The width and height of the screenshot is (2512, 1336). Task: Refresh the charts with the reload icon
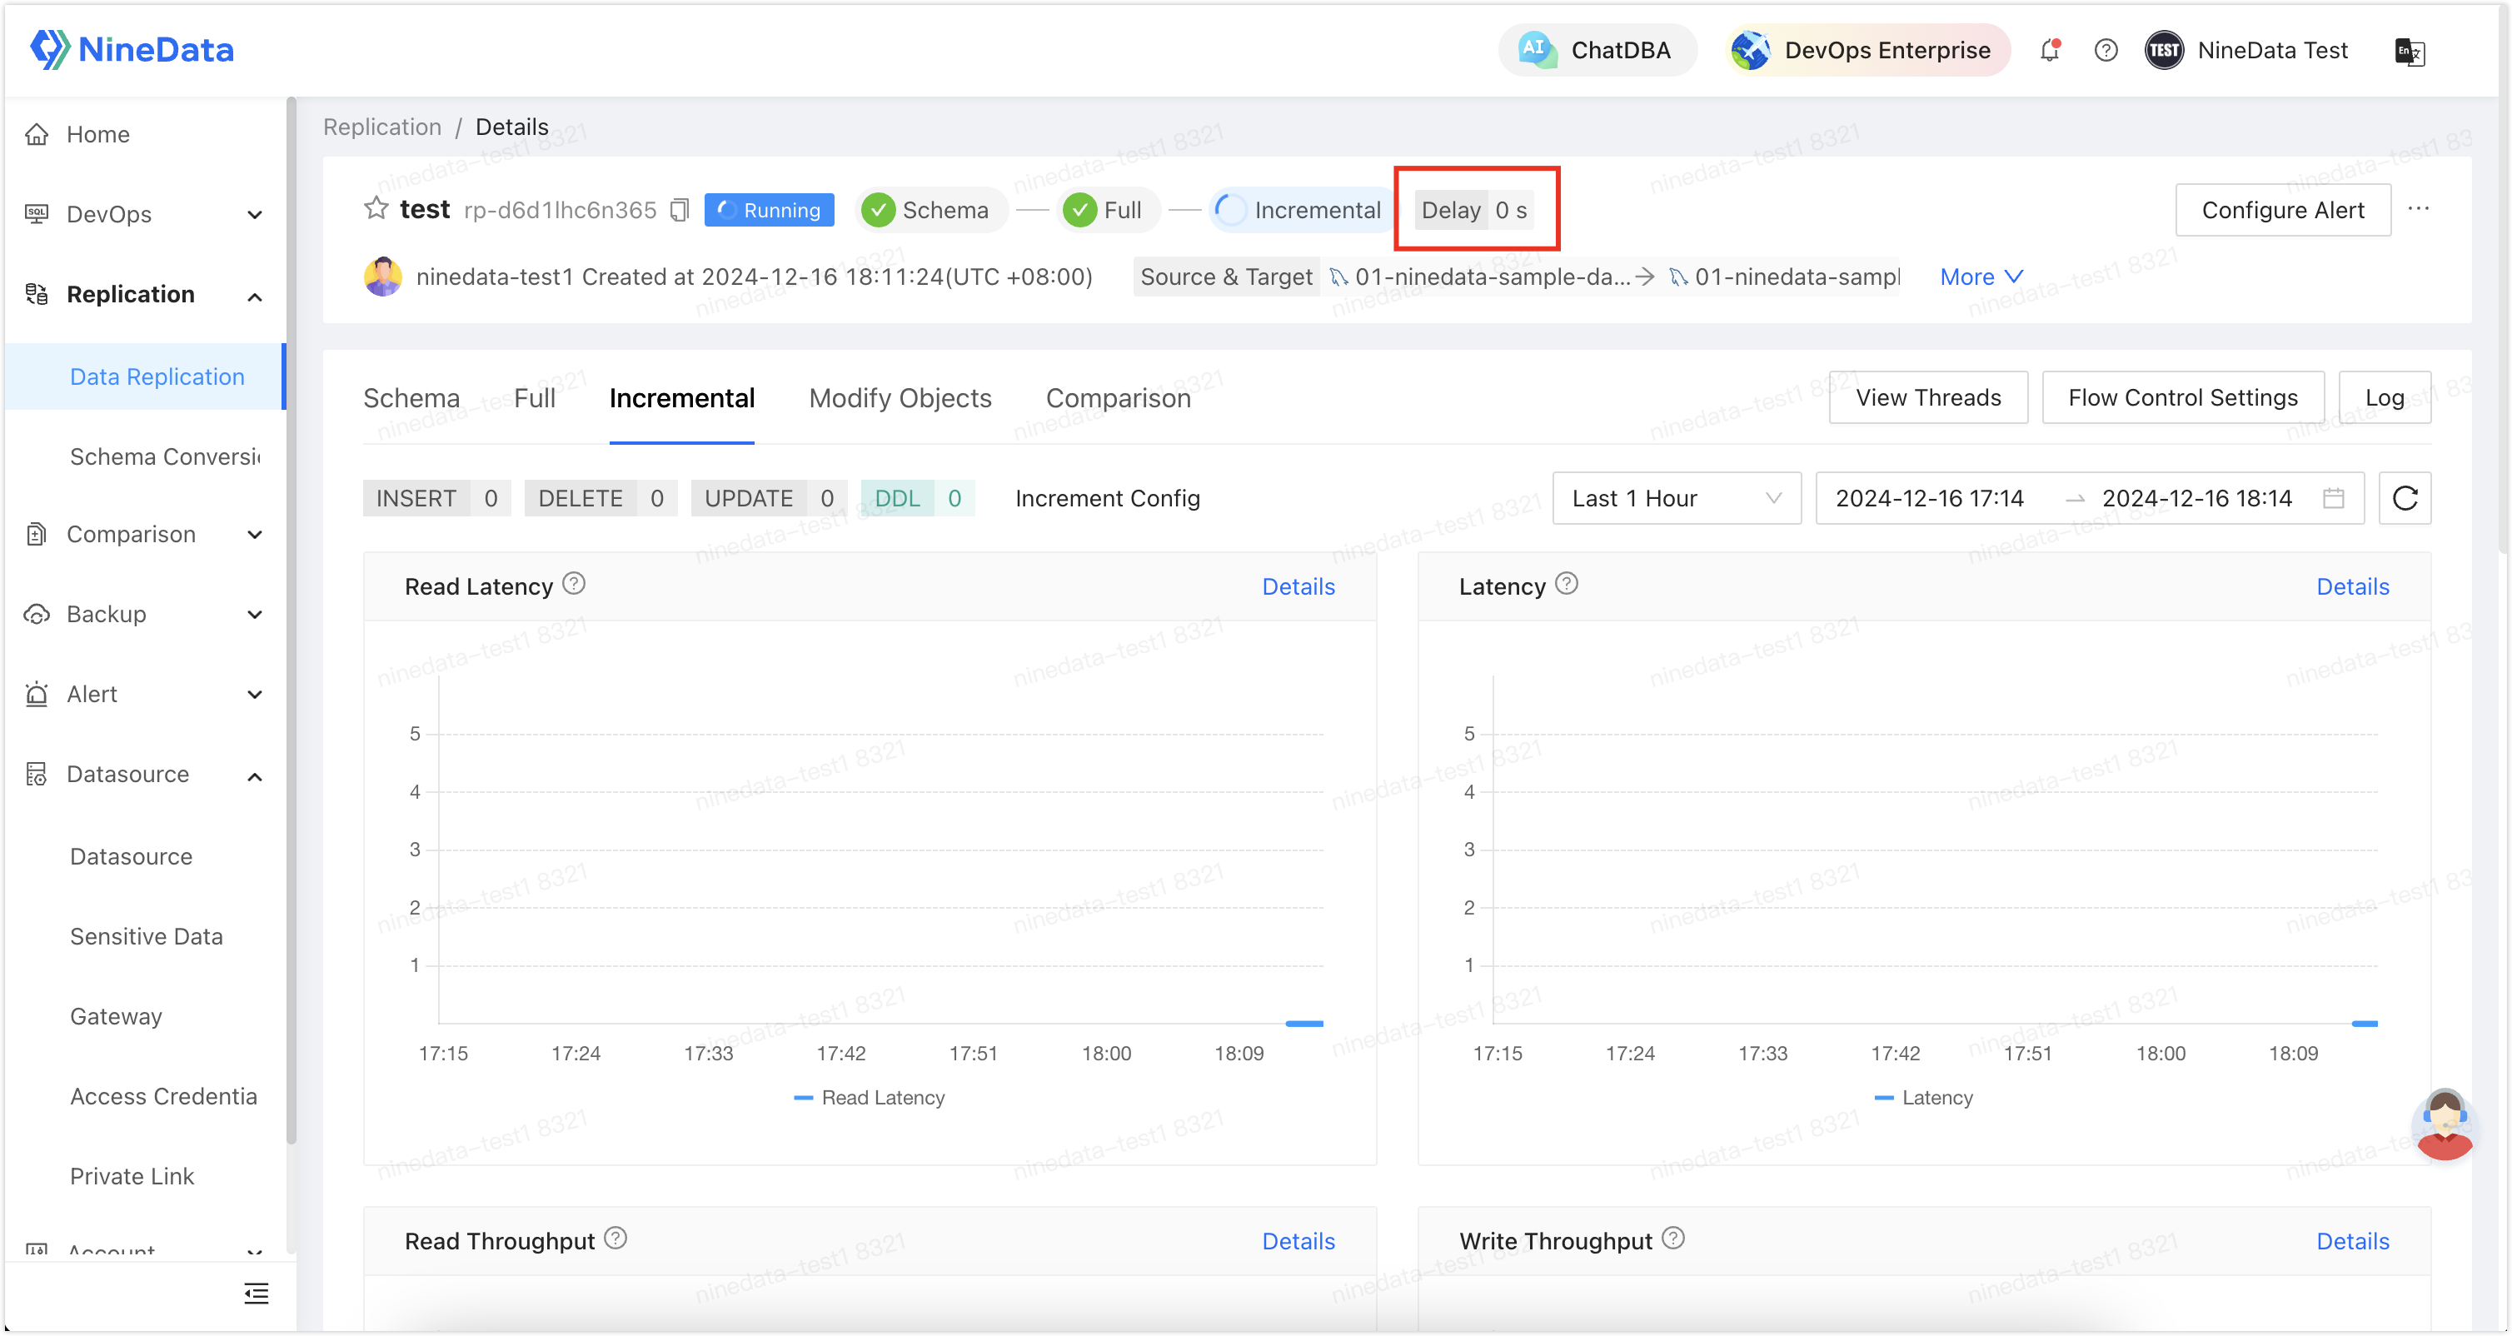pyautogui.click(x=2405, y=498)
